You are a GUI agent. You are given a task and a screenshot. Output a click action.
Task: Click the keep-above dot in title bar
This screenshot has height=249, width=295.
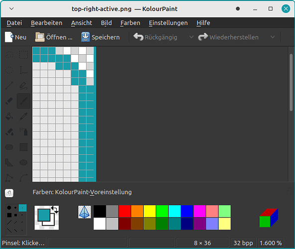238,8
